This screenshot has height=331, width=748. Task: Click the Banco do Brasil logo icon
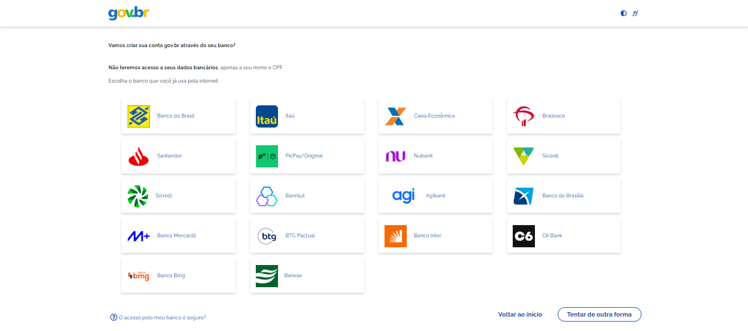pos(138,116)
